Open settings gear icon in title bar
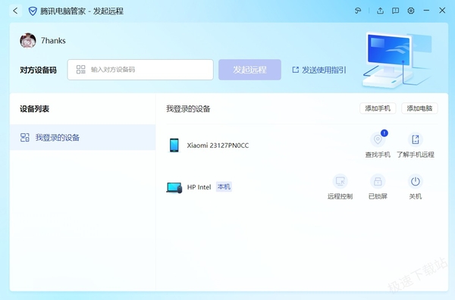The height and width of the screenshot is (300, 455). coord(411,11)
